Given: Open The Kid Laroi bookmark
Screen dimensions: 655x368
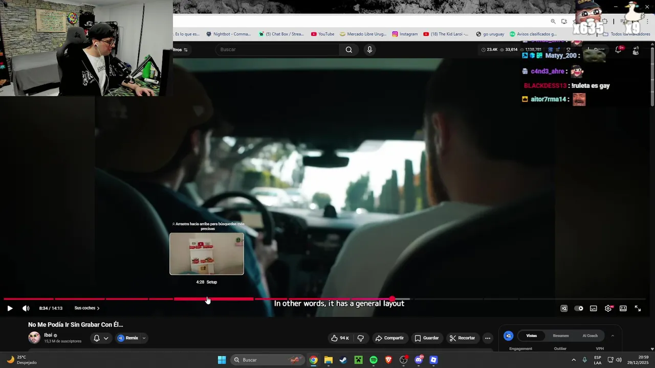Looking at the screenshot, I should click(446, 34).
